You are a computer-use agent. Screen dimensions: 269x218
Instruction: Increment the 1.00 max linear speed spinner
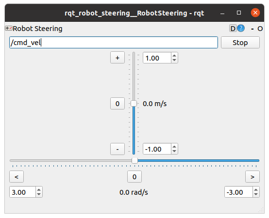(174, 56)
